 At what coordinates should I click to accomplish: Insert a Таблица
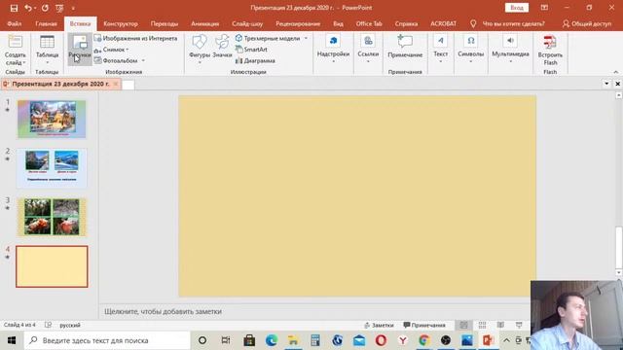47,51
